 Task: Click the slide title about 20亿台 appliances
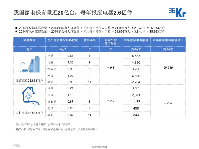coord(73,13)
